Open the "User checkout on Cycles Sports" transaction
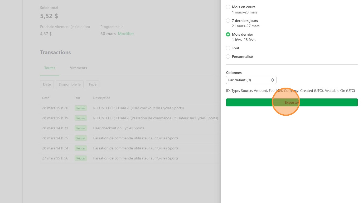 (x=119, y=128)
